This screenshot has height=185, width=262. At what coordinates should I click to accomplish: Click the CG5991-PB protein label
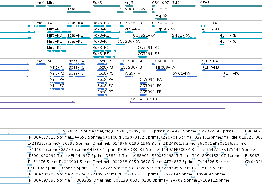pos(151,92)
